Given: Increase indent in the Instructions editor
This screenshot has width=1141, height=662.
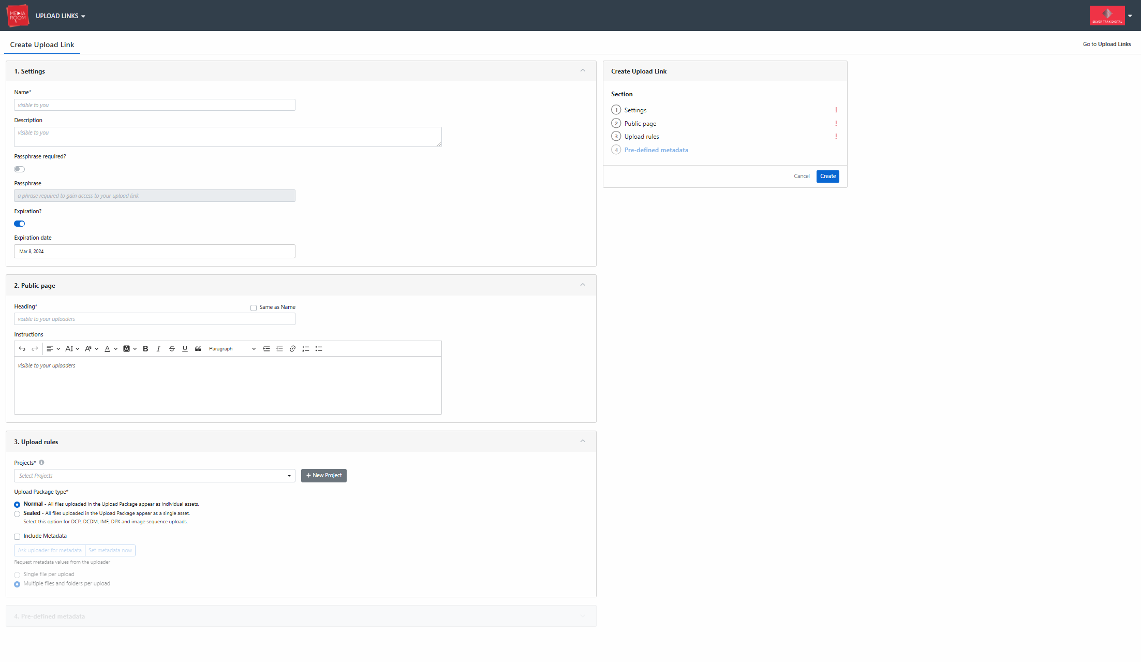Looking at the screenshot, I should (x=266, y=349).
